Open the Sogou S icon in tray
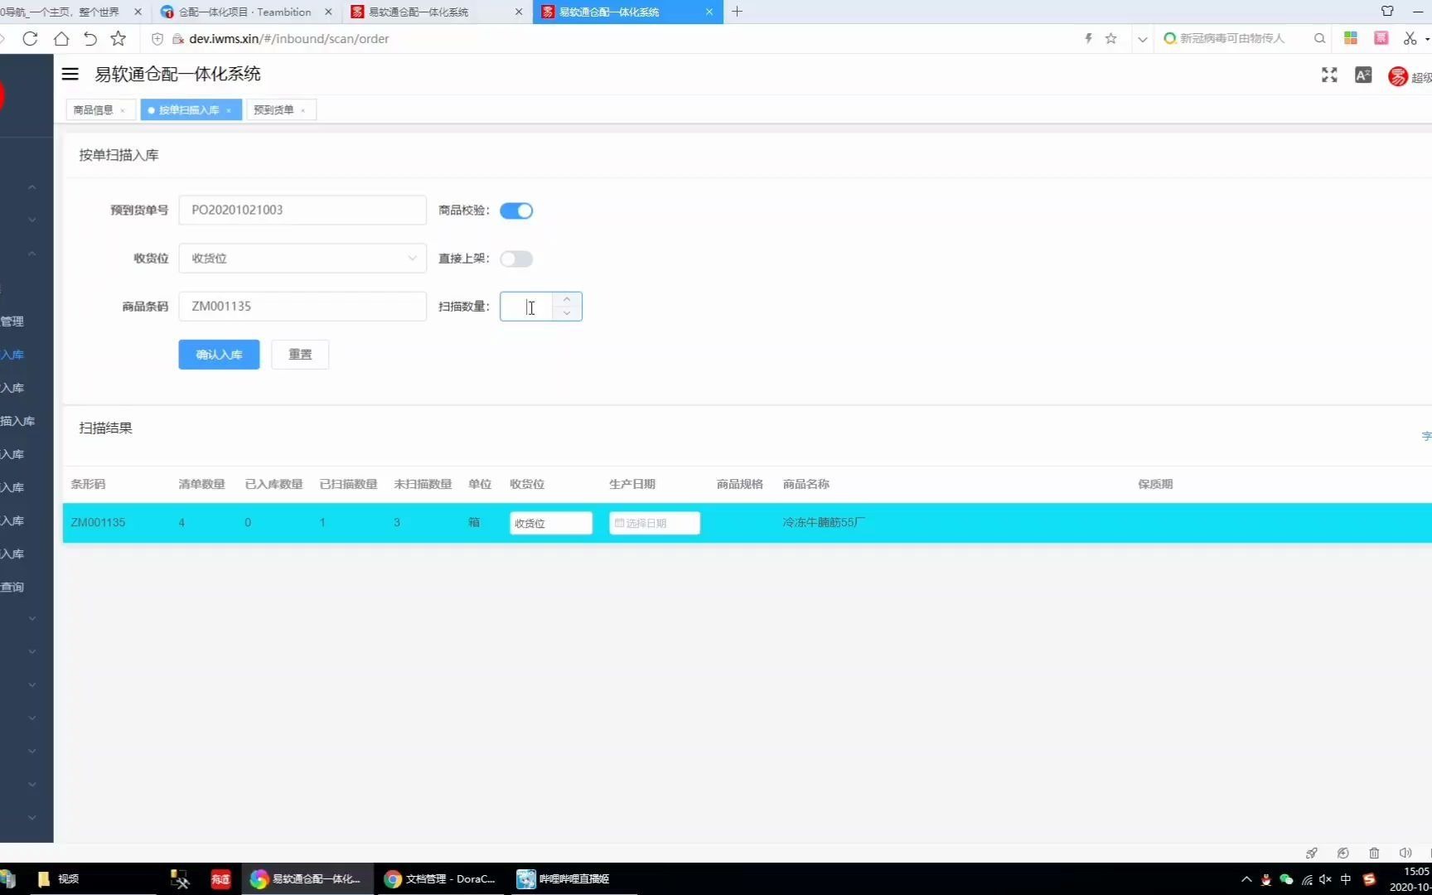 [x=1369, y=879]
